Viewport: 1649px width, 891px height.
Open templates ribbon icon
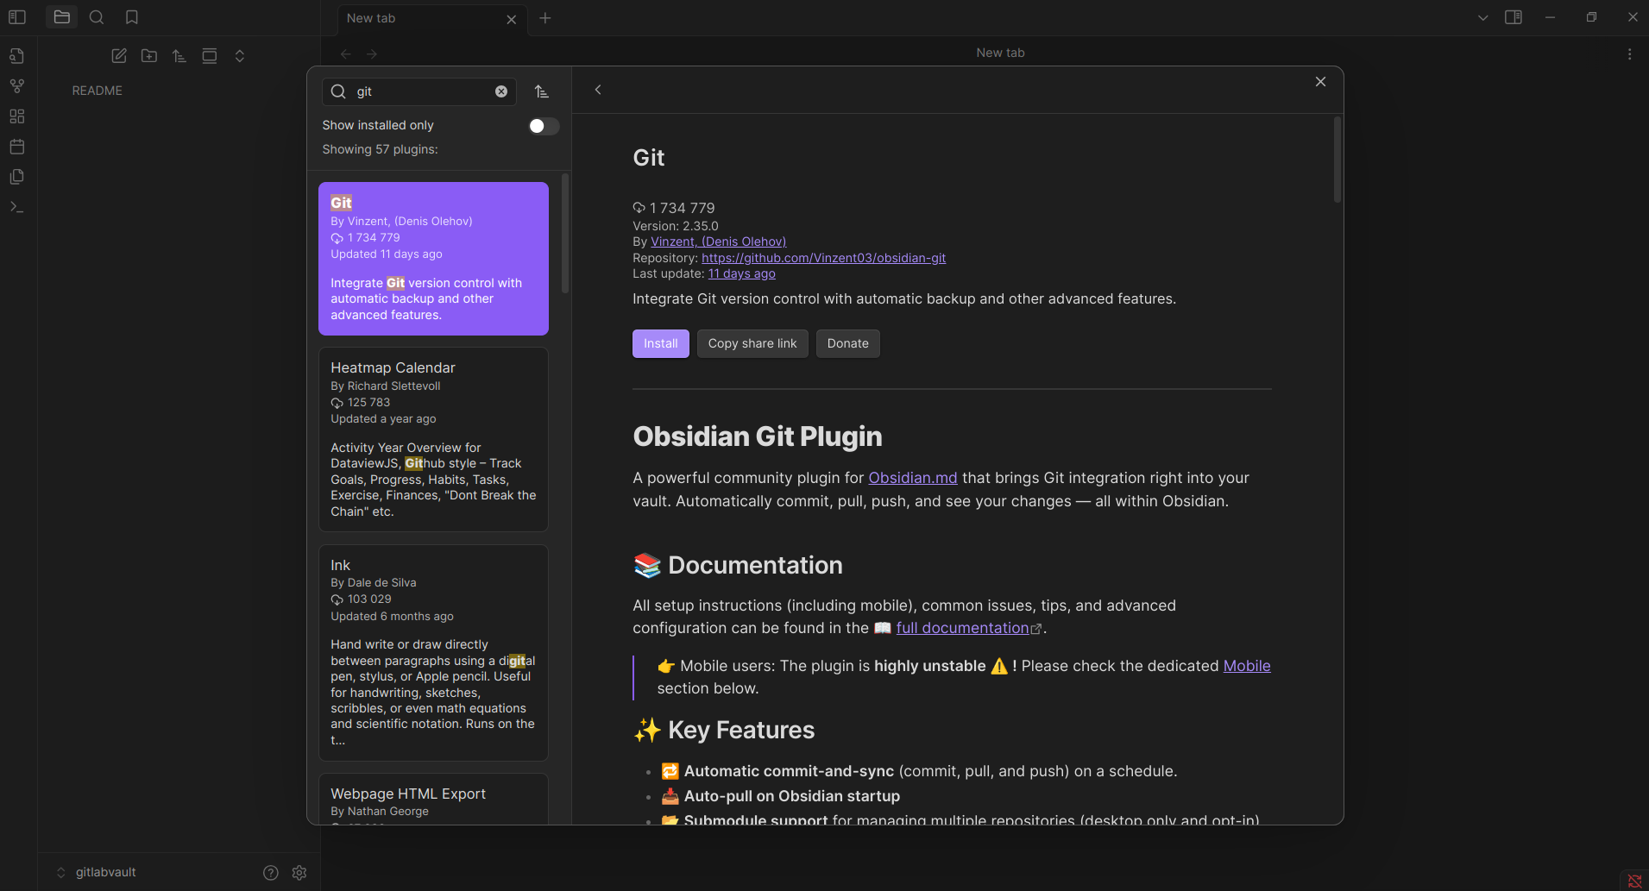click(17, 177)
